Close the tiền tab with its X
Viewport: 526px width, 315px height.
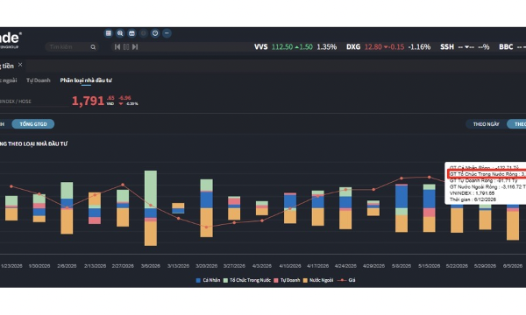(20, 65)
